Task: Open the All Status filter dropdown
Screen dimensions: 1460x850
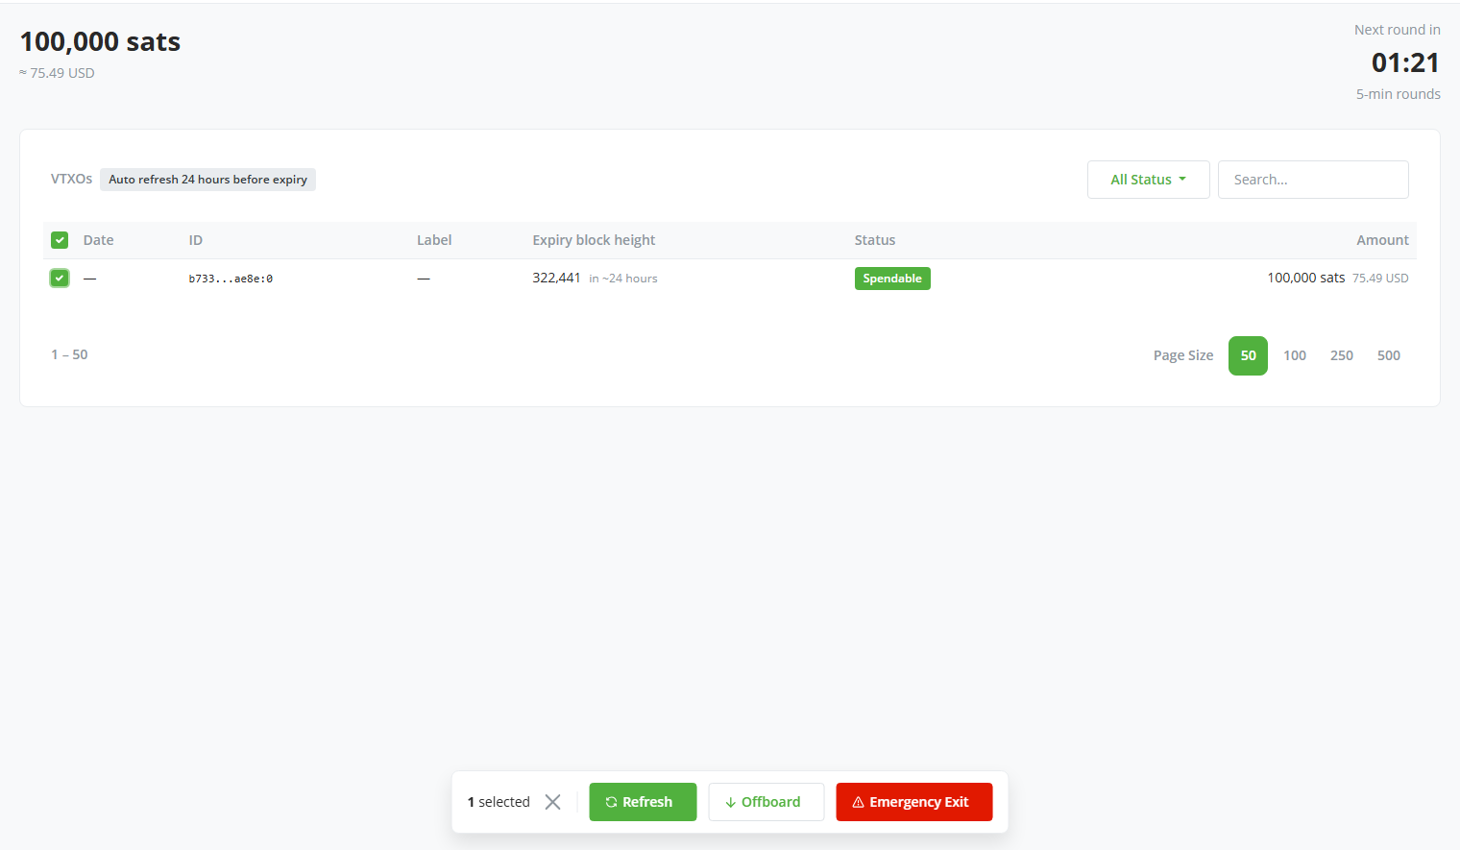Action: click(1148, 180)
